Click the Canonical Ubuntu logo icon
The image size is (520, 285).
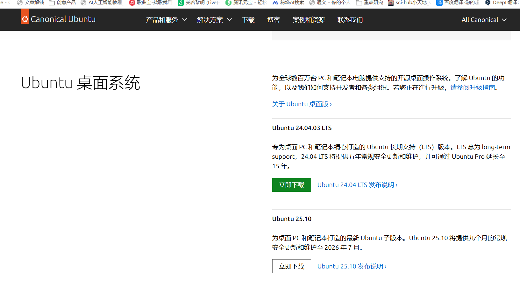(x=25, y=17)
